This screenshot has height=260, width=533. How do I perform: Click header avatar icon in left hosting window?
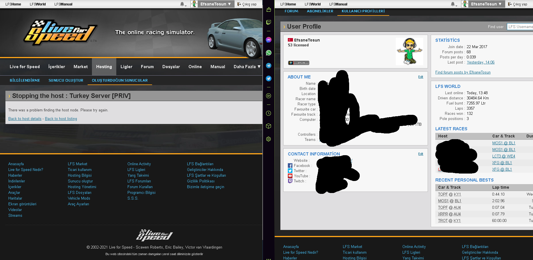(x=194, y=4)
